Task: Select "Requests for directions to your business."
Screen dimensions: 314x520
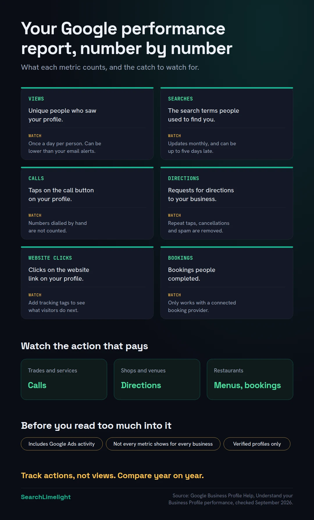Action: (201, 195)
